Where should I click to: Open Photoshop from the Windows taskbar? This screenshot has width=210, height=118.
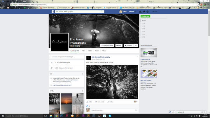[x=62, y=116]
